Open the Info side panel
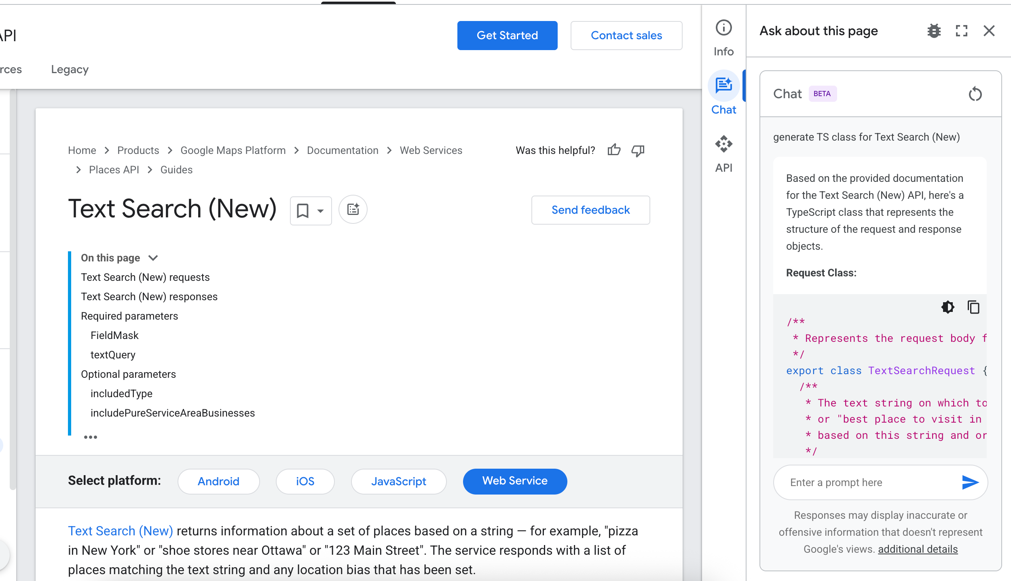This screenshot has width=1011, height=581. coord(723,38)
